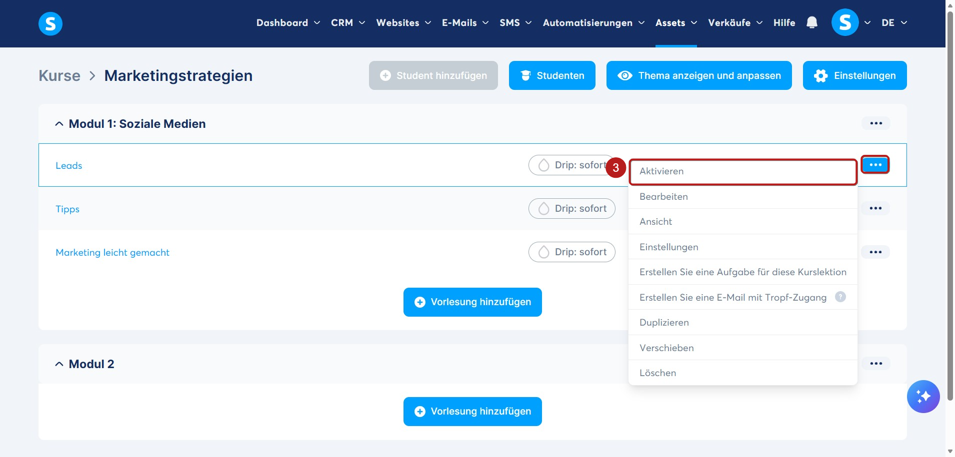Click Vorlesung hinzufügen in Modul 2

pos(472,412)
